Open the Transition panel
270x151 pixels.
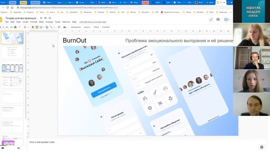(106, 27)
